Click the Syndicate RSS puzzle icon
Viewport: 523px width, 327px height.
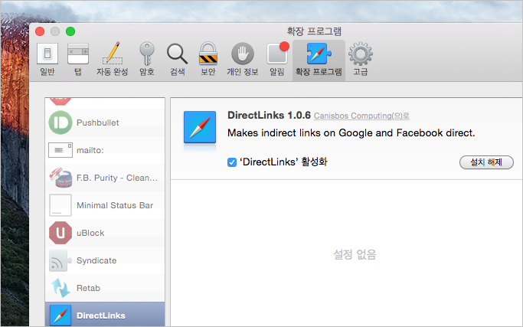click(x=60, y=260)
